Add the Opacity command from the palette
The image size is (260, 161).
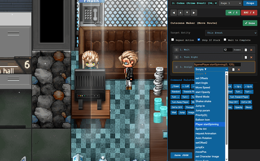(x=239, y=107)
